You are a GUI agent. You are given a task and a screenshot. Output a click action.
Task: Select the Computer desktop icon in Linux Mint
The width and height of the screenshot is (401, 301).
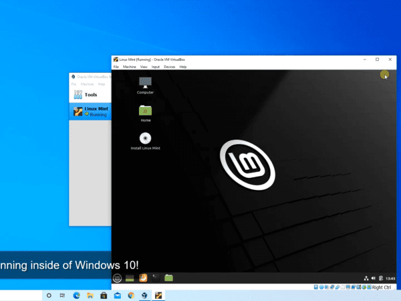point(145,86)
